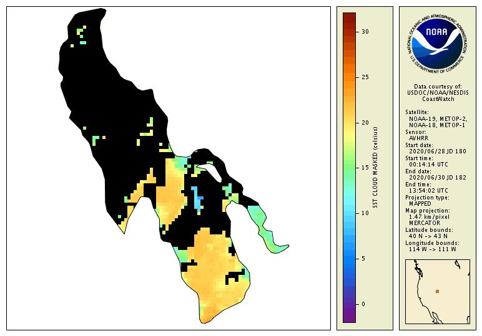Click the 'MERCATOR' projection value
Screen dimensions: 482x336
point(425,223)
